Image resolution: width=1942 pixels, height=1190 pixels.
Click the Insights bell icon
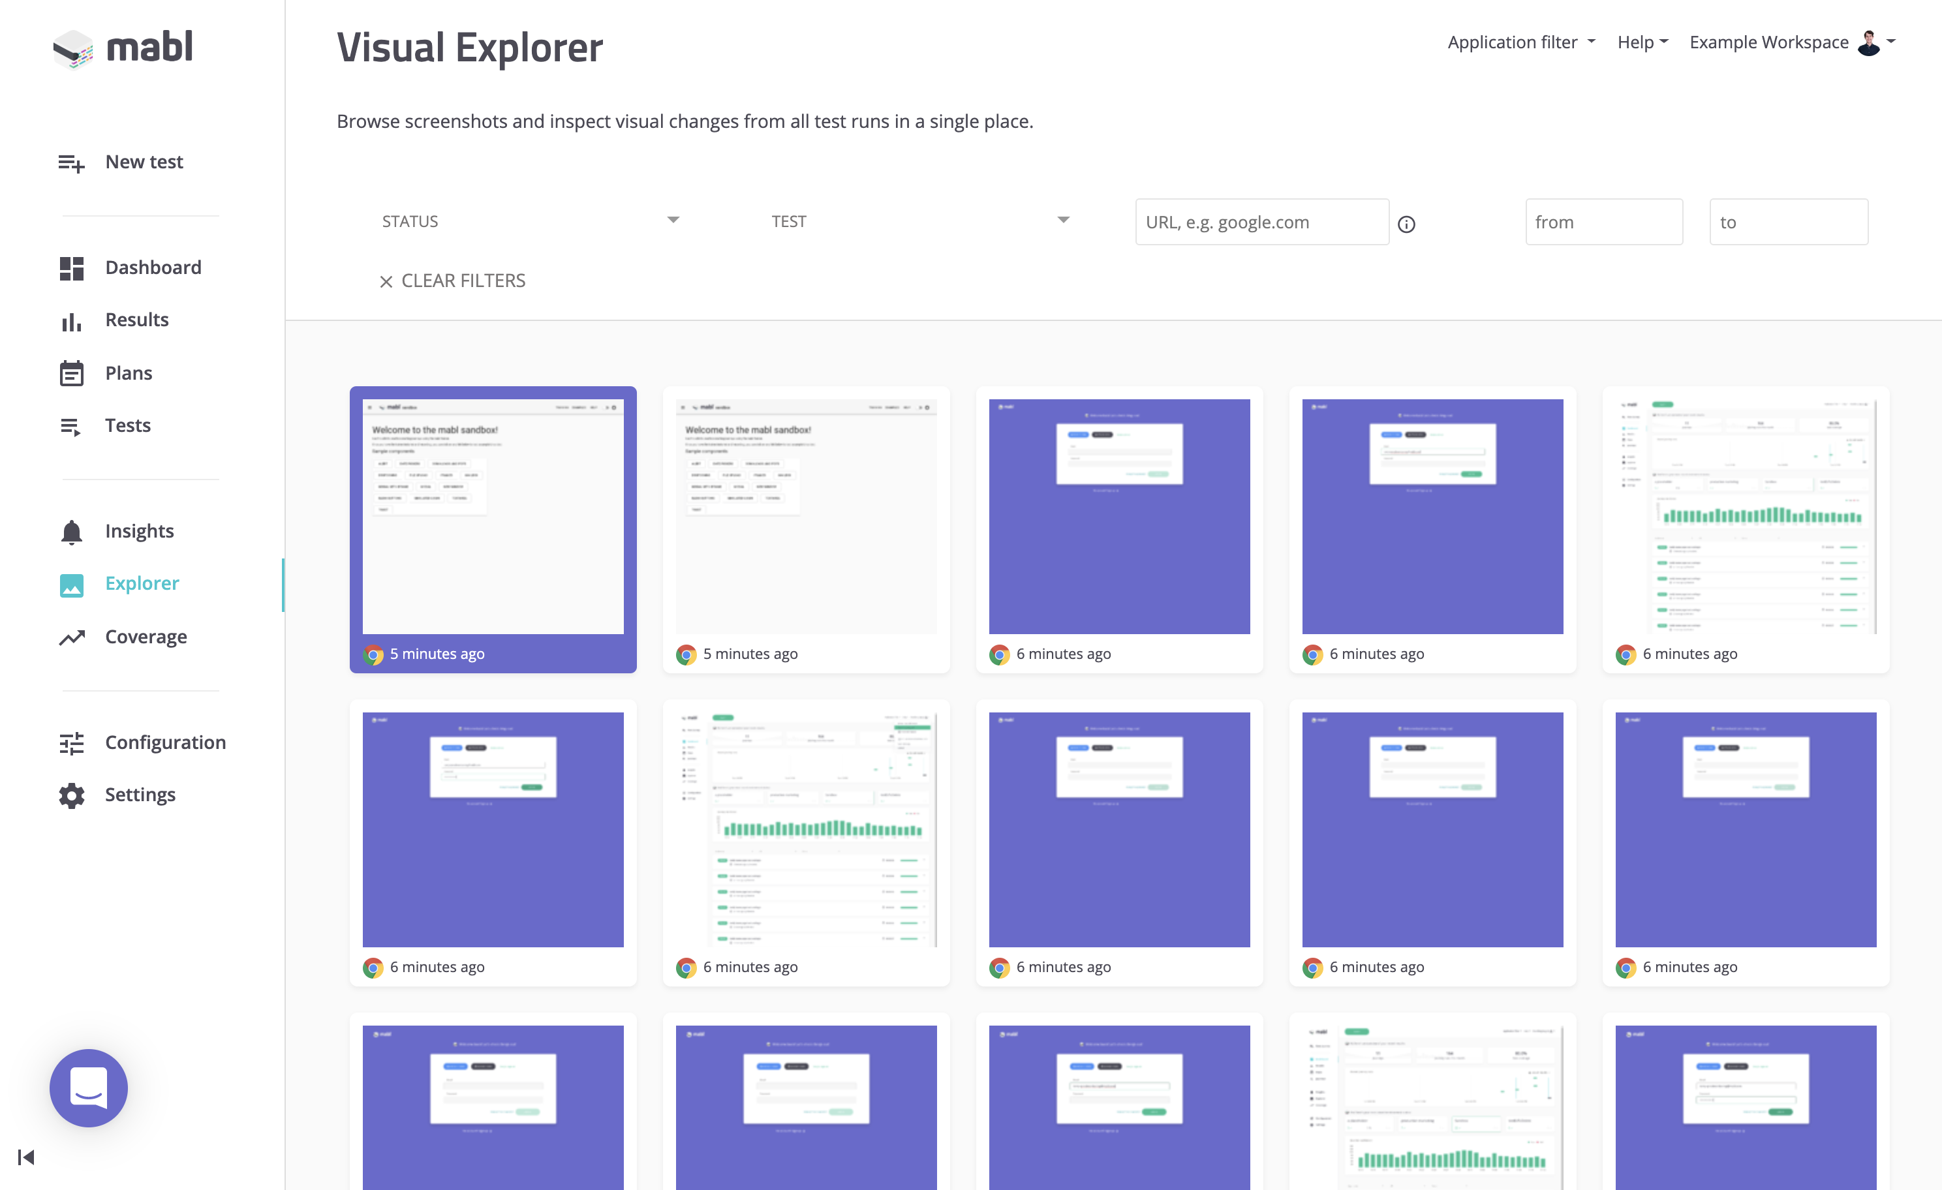pyautogui.click(x=71, y=532)
